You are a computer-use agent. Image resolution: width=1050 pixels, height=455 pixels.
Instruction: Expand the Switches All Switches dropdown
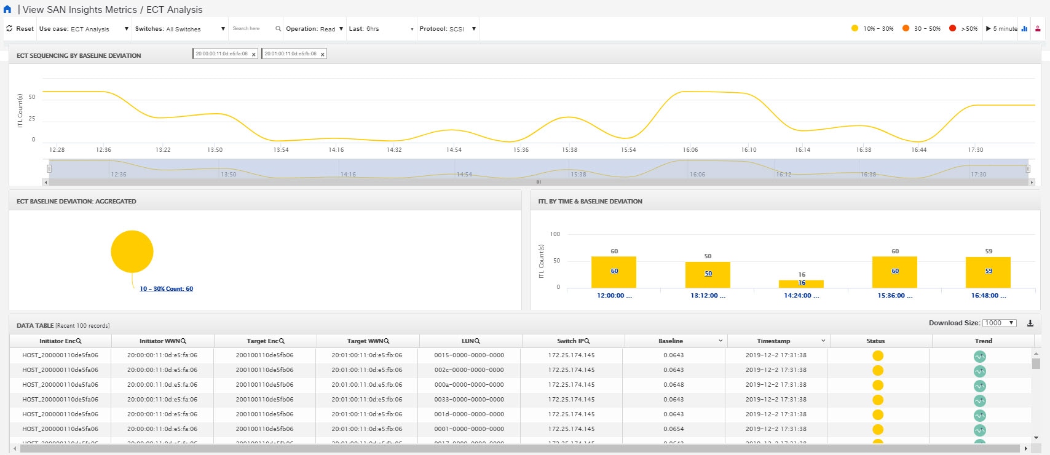223,29
